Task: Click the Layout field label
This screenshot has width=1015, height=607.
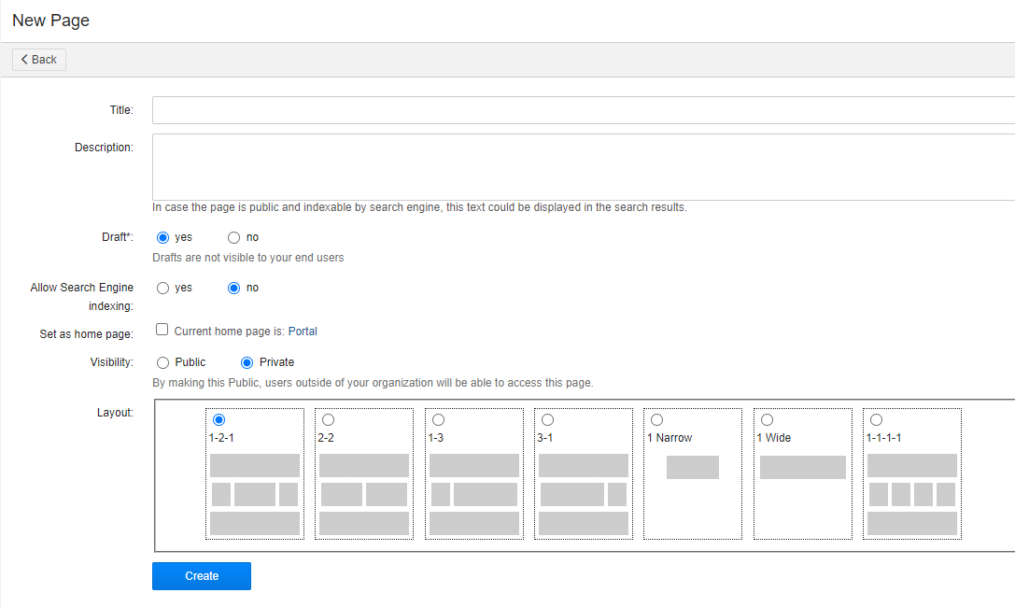Action: click(115, 413)
